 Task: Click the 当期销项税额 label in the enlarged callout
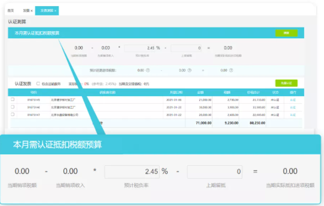[x=22, y=185]
